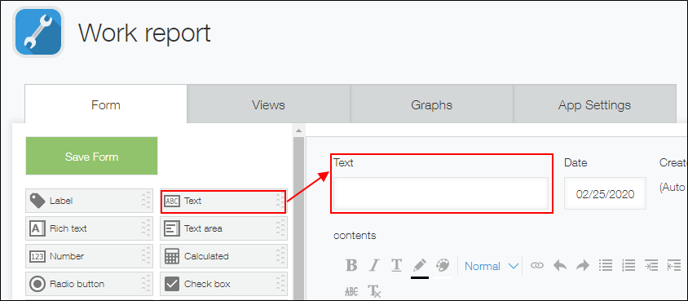Insert a link with the chain icon
The height and width of the screenshot is (301, 688).
point(537,265)
